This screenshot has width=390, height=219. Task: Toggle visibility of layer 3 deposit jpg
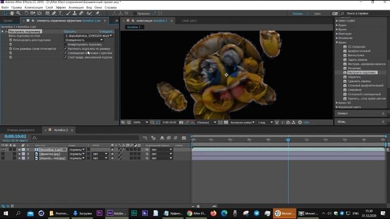(2, 158)
